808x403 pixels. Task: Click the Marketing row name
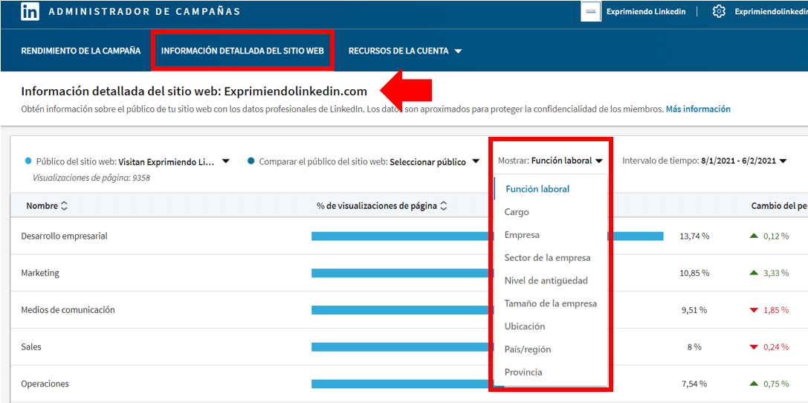click(x=40, y=273)
